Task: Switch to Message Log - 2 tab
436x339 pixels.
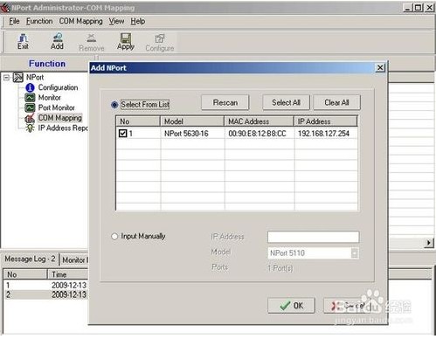Action: (x=30, y=259)
